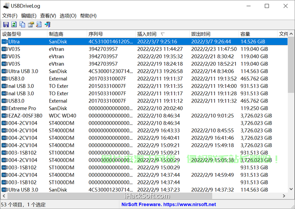Select the V03S row inserted 2022/2/19 18:24:18

click(x=144, y=64)
